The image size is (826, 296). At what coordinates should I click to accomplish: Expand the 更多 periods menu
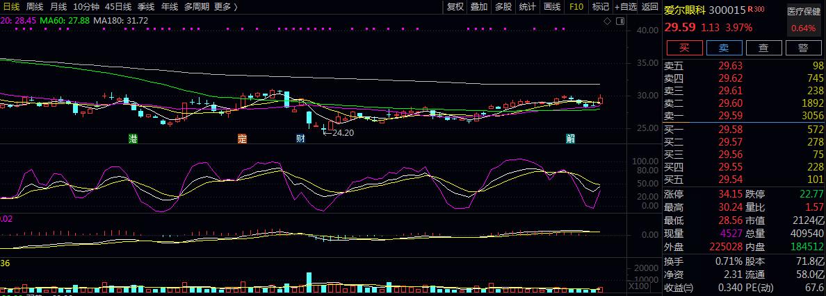click(225, 7)
